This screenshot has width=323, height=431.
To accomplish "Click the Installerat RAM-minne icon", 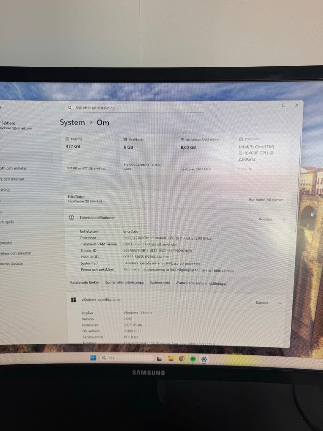I will [x=182, y=139].
